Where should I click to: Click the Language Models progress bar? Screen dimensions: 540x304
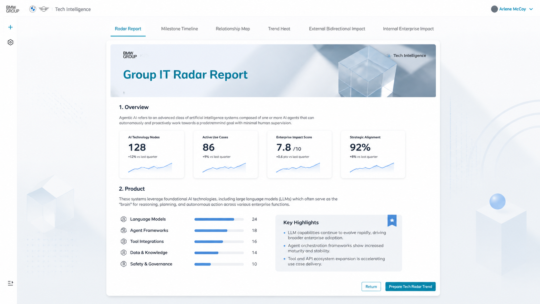coord(219,219)
